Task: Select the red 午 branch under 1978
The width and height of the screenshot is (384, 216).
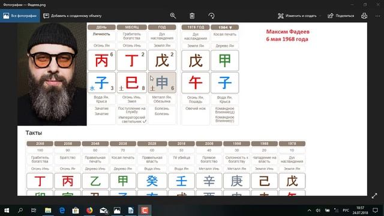Action: pyautogui.click(x=196, y=83)
